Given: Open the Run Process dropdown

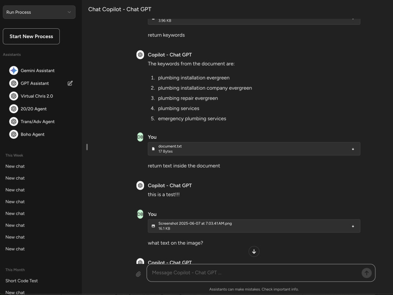Looking at the screenshot, I should click(x=39, y=12).
